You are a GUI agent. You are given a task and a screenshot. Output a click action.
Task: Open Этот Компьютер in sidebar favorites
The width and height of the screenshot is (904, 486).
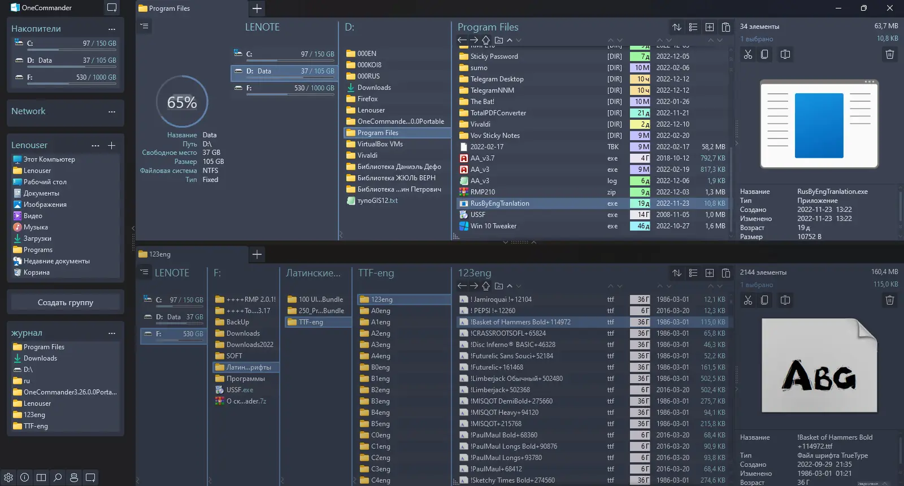point(49,159)
